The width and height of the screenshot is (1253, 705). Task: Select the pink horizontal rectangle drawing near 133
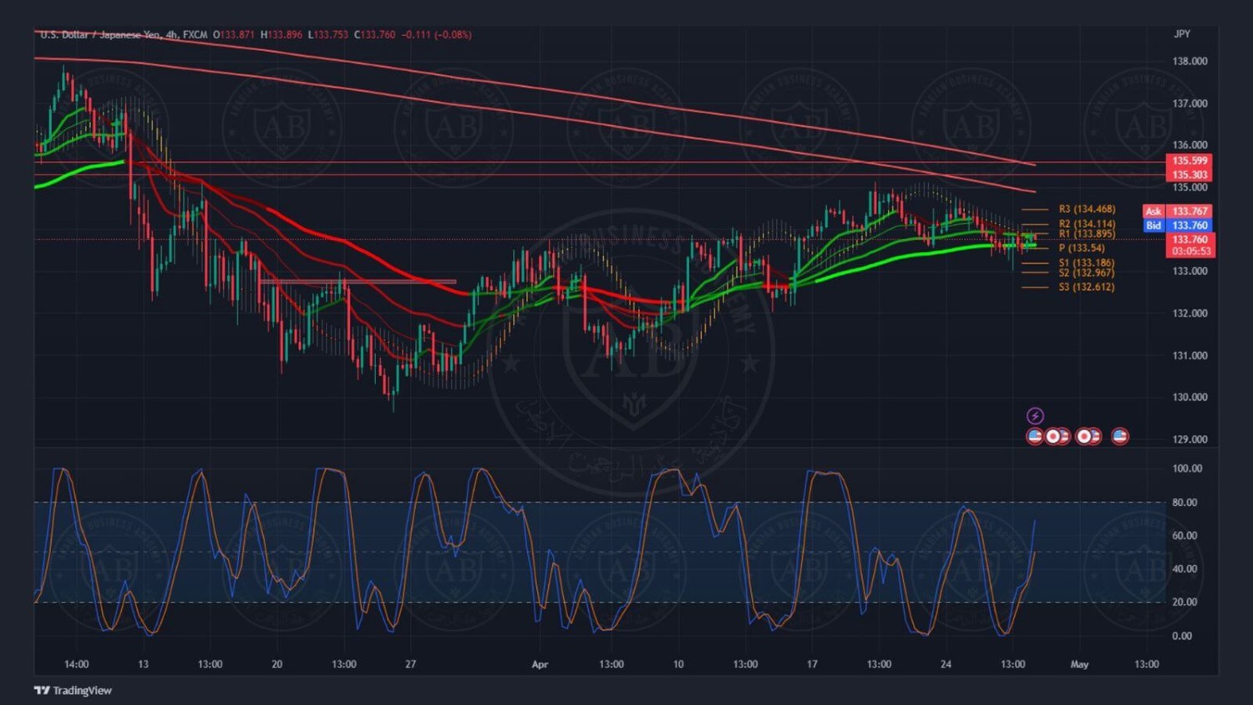pos(358,282)
